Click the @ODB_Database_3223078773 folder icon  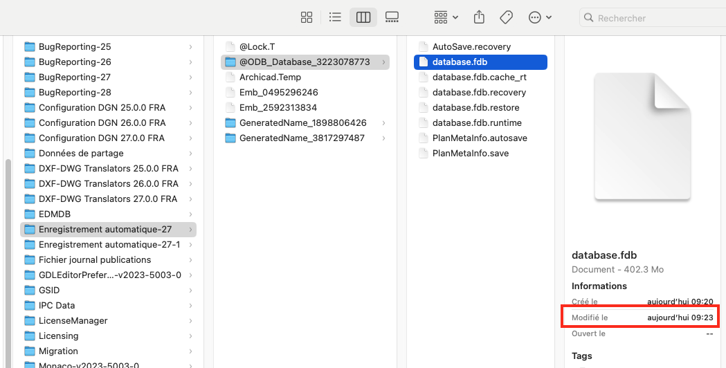coord(230,62)
